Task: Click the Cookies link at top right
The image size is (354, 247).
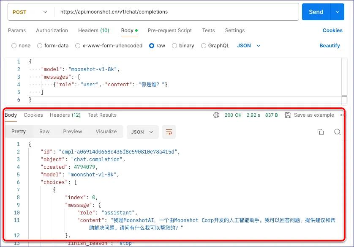Action: [x=332, y=30]
